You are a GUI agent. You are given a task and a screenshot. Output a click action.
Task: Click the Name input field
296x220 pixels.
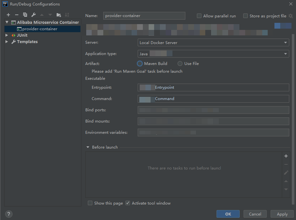tap(144, 16)
